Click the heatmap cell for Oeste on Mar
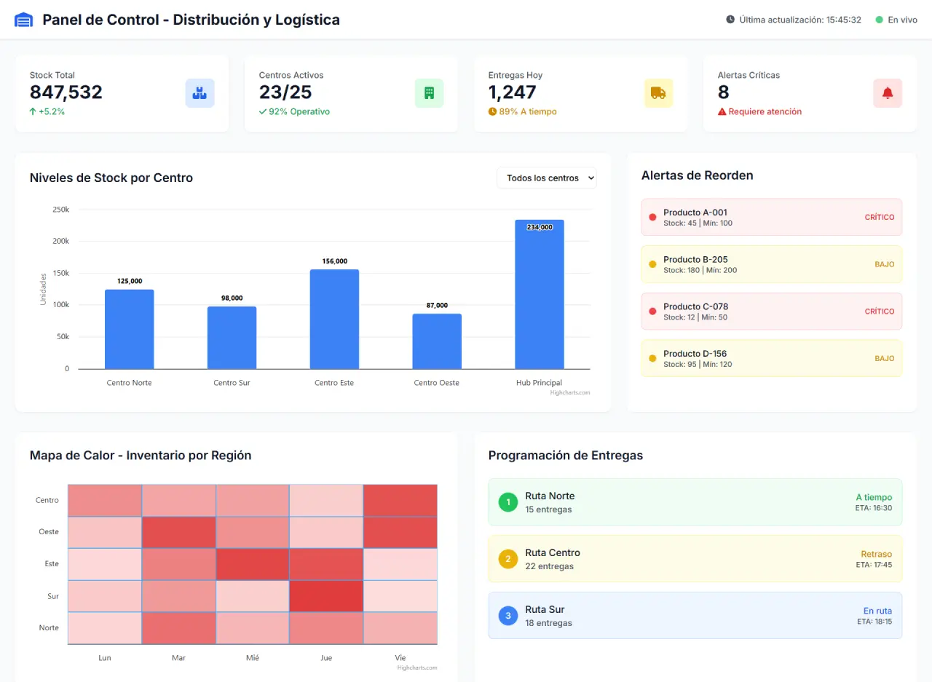Image resolution: width=932 pixels, height=682 pixels. coord(178,533)
